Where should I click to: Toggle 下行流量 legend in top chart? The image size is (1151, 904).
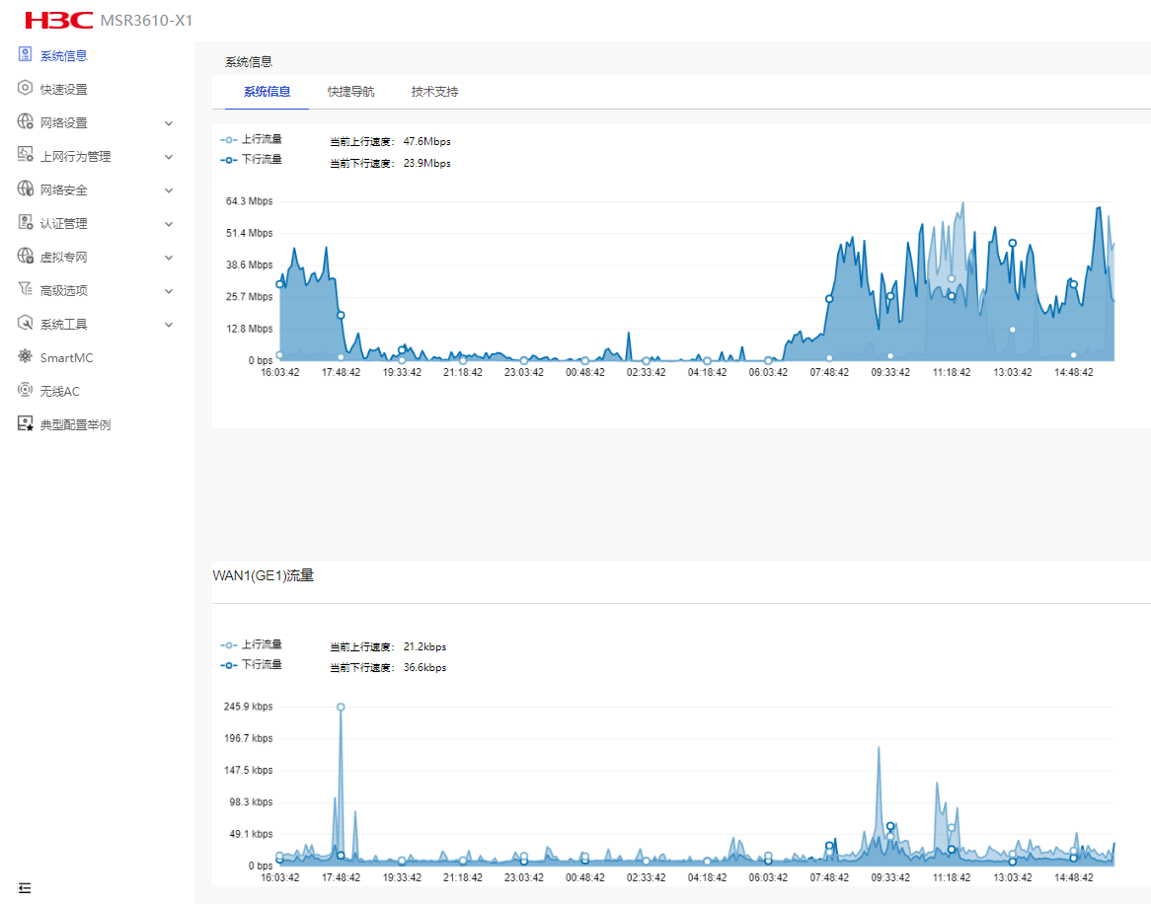coord(251,159)
